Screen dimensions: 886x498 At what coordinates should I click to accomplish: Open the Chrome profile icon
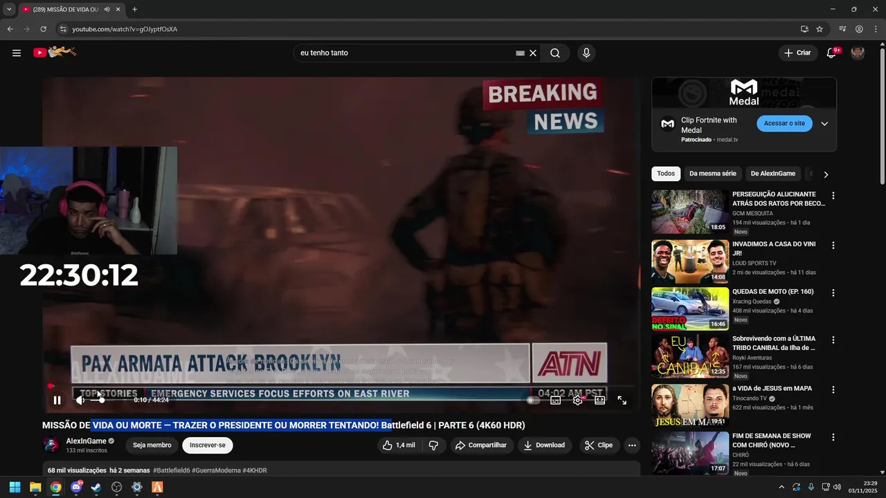click(x=859, y=29)
